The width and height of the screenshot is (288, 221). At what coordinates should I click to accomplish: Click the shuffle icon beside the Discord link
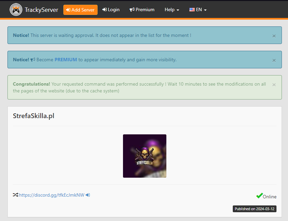click(16, 195)
